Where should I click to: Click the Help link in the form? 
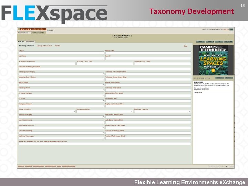tap(186, 46)
